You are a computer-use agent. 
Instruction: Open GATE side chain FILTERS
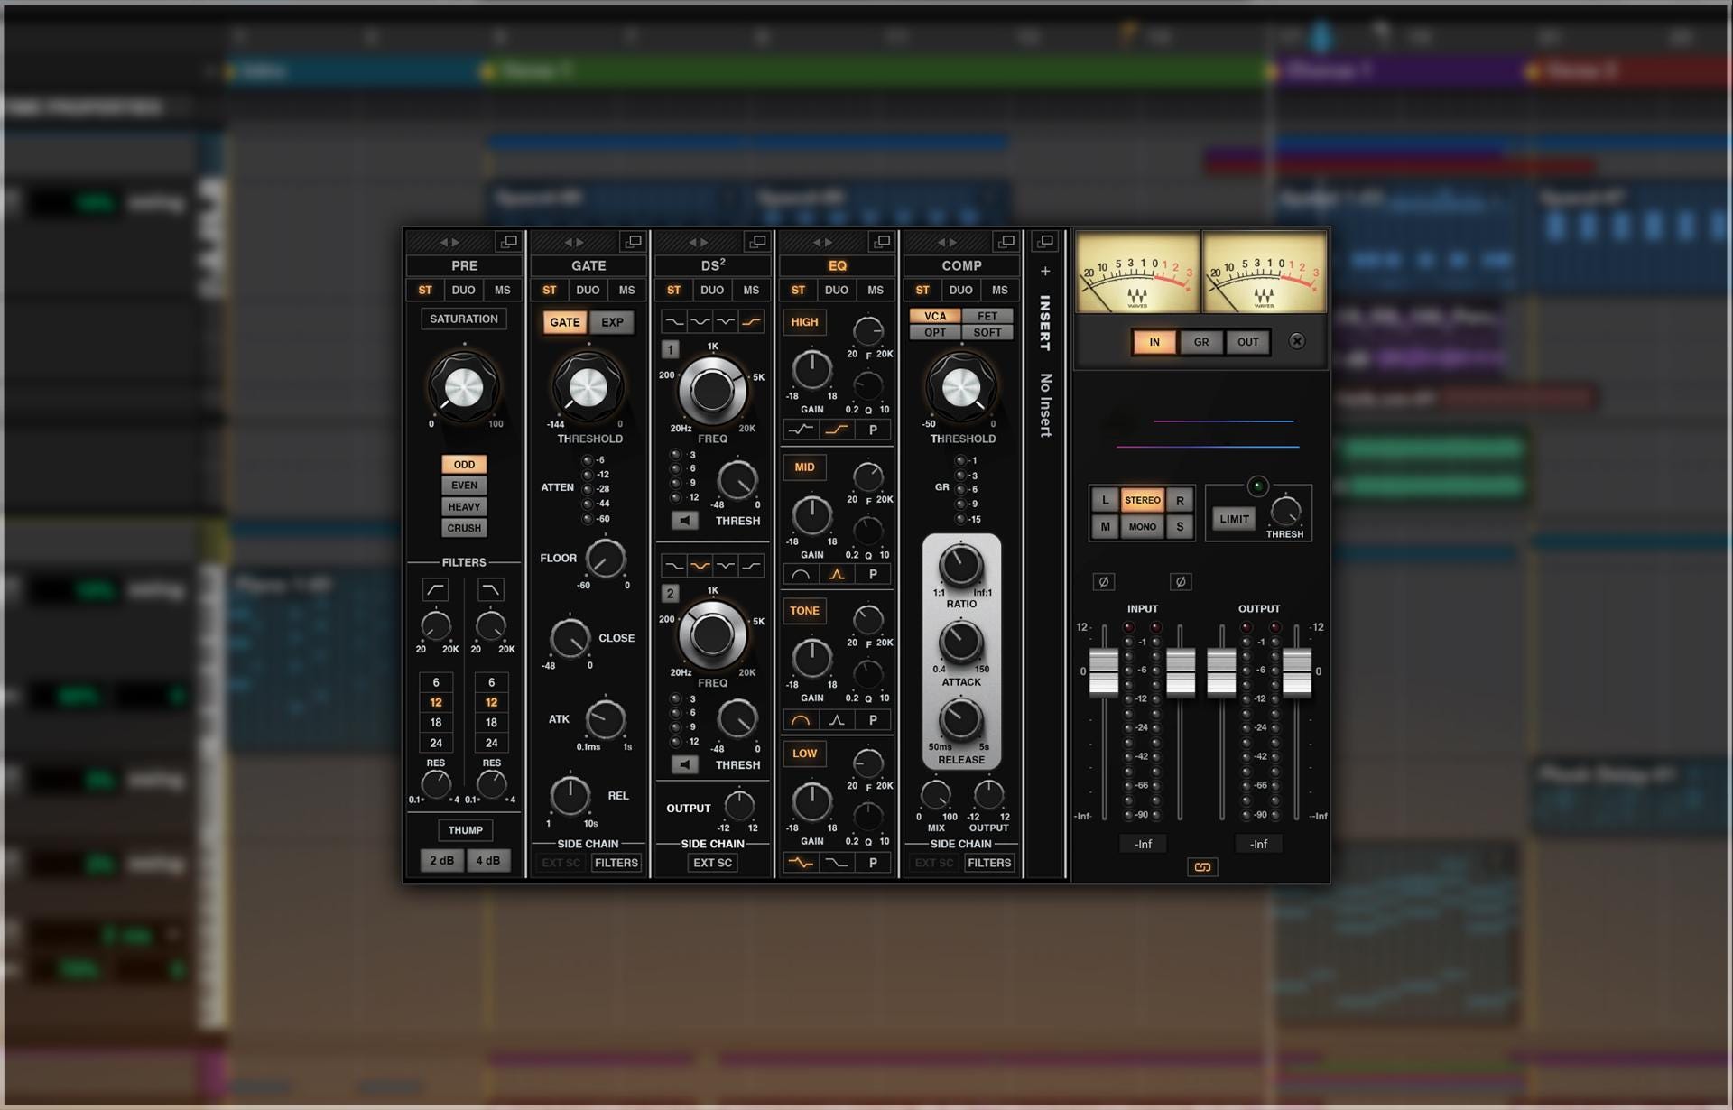point(616,863)
